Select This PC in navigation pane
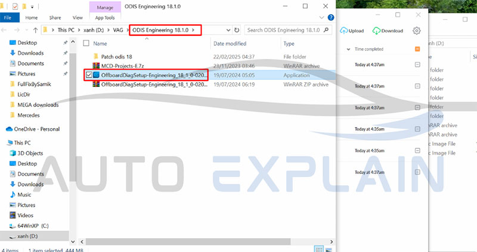This screenshot has width=477, height=252. (x=22, y=142)
